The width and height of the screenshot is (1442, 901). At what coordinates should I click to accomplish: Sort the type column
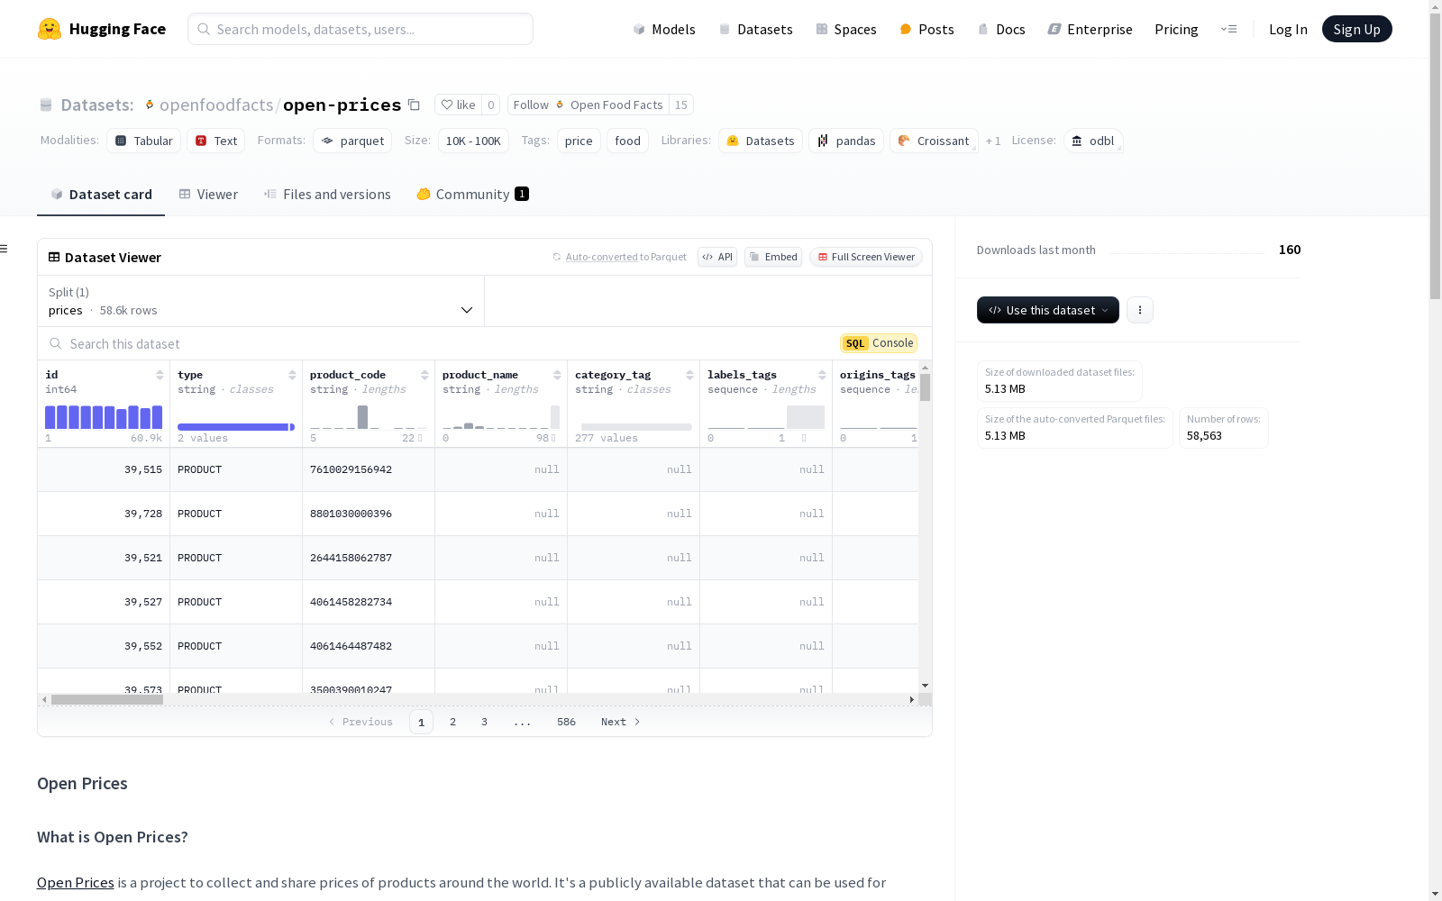coord(292,375)
